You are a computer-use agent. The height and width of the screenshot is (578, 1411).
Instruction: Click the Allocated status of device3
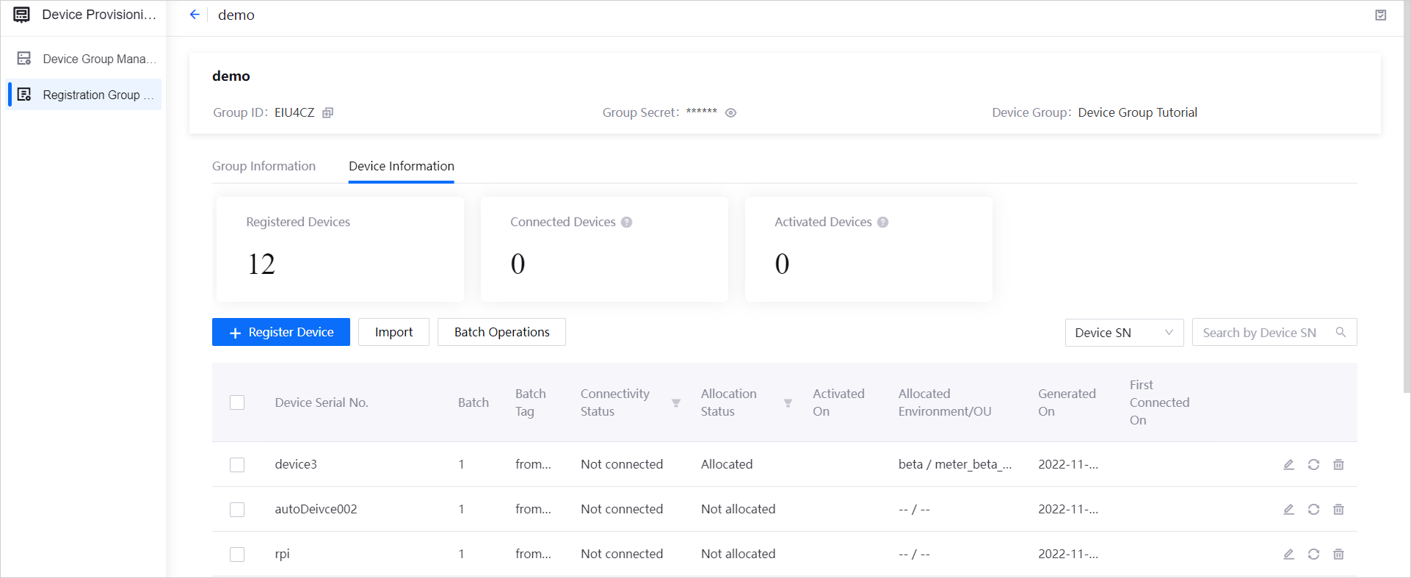click(727, 464)
